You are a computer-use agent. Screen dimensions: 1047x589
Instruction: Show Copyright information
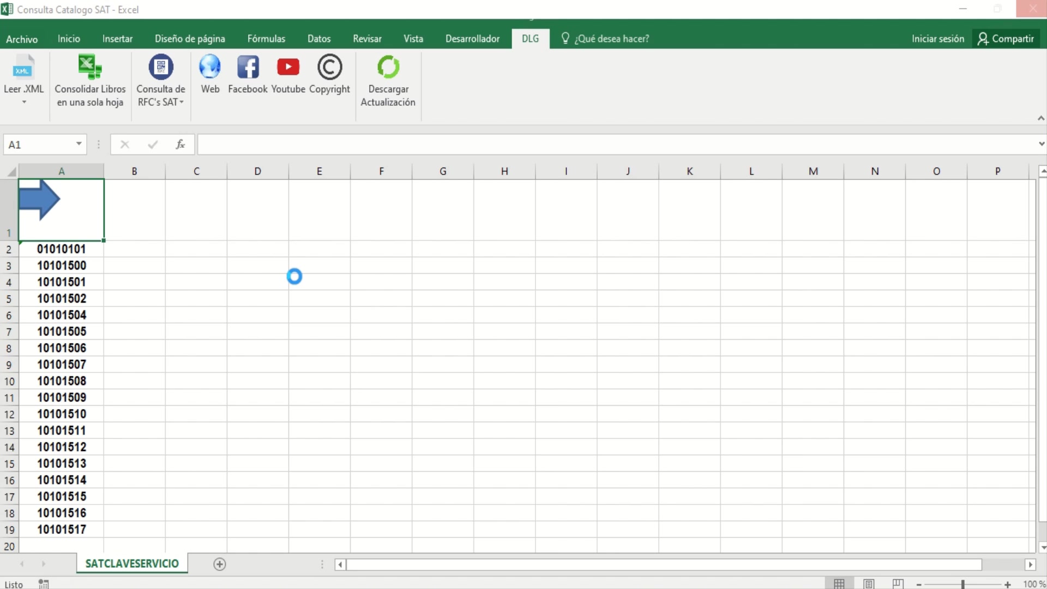(329, 74)
